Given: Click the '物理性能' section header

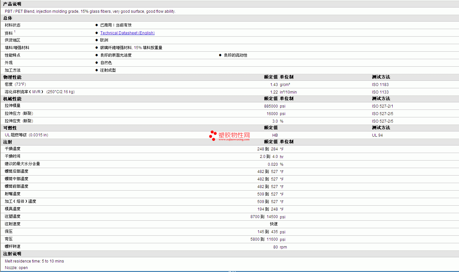Looking at the screenshot, I should tap(12, 77).
